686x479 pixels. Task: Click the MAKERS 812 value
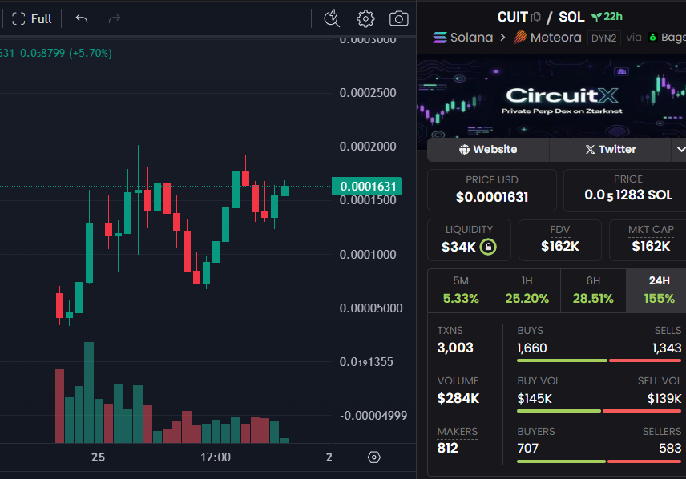(447, 448)
